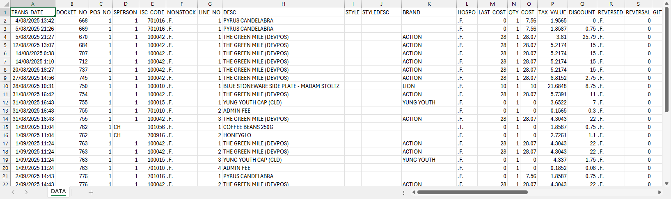671x199 pixels.
Task: Click the horizontal scrollbar thumb
Action: 472,192
